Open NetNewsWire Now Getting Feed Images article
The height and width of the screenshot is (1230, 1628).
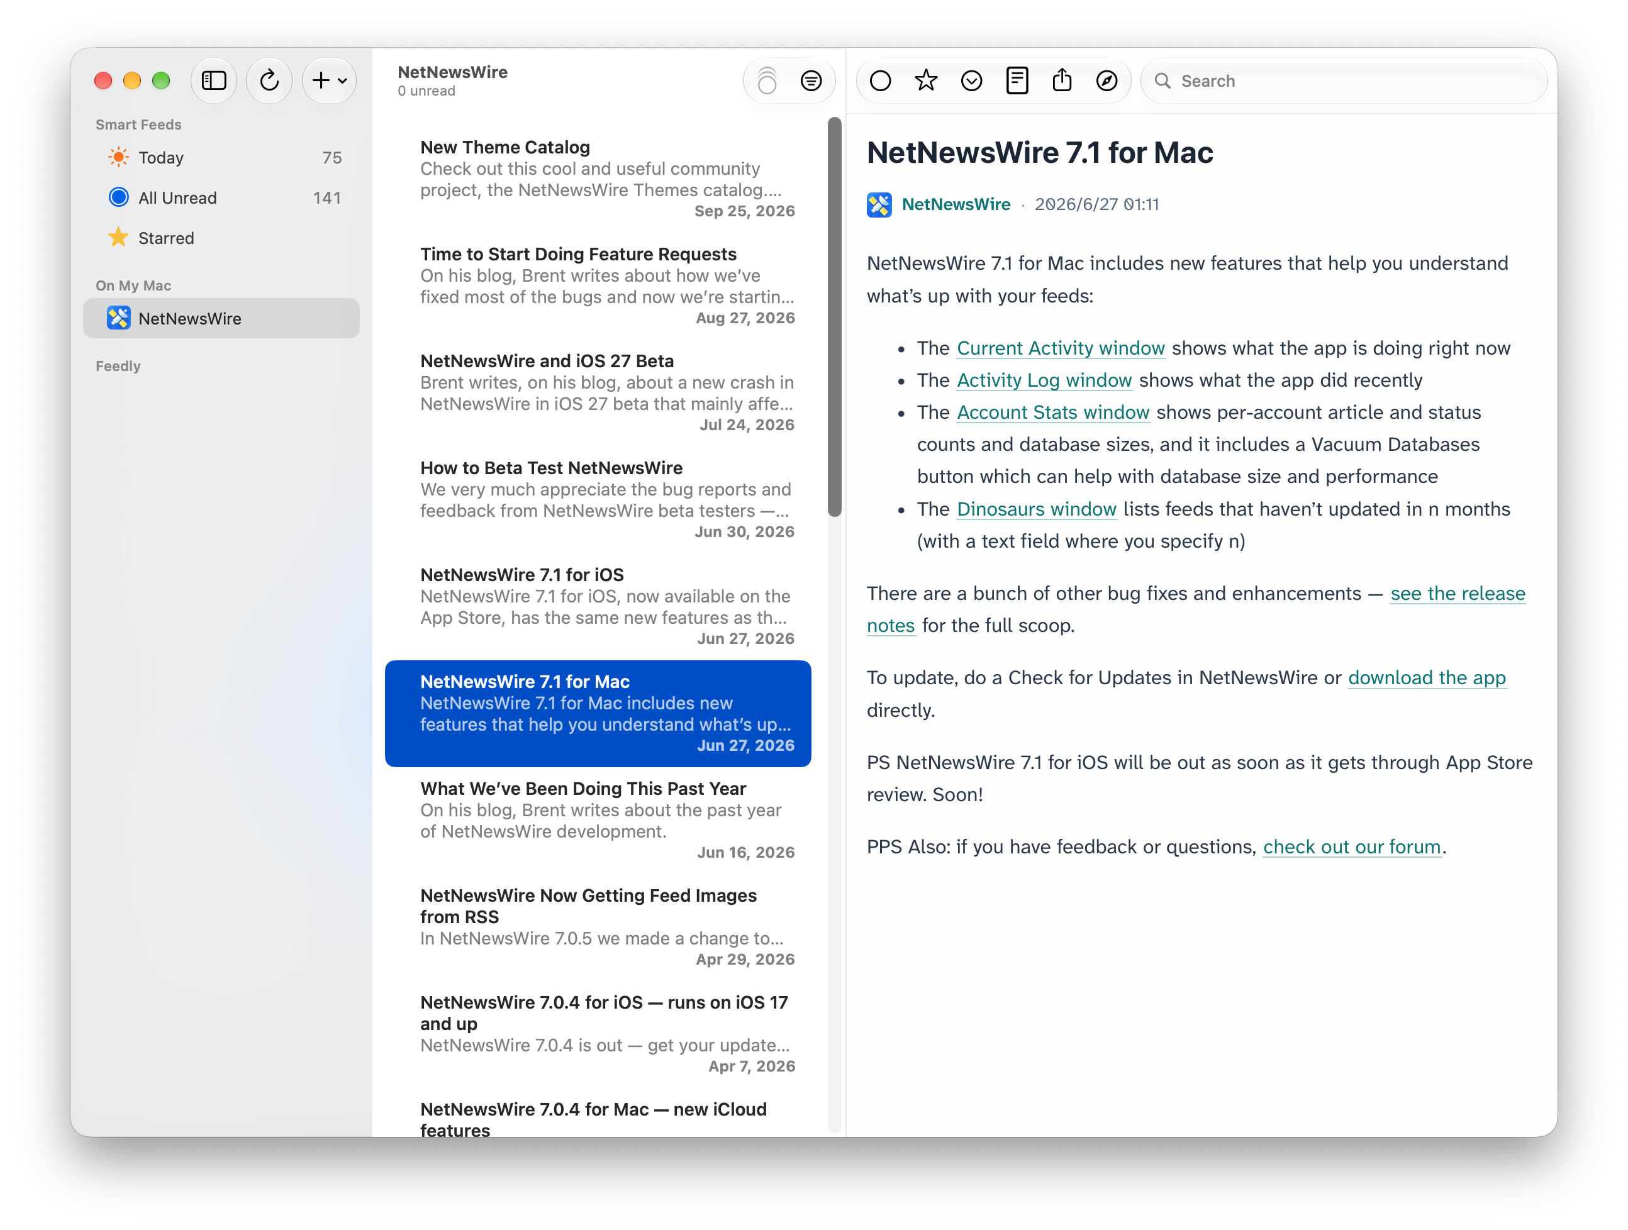pyautogui.click(x=598, y=927)
